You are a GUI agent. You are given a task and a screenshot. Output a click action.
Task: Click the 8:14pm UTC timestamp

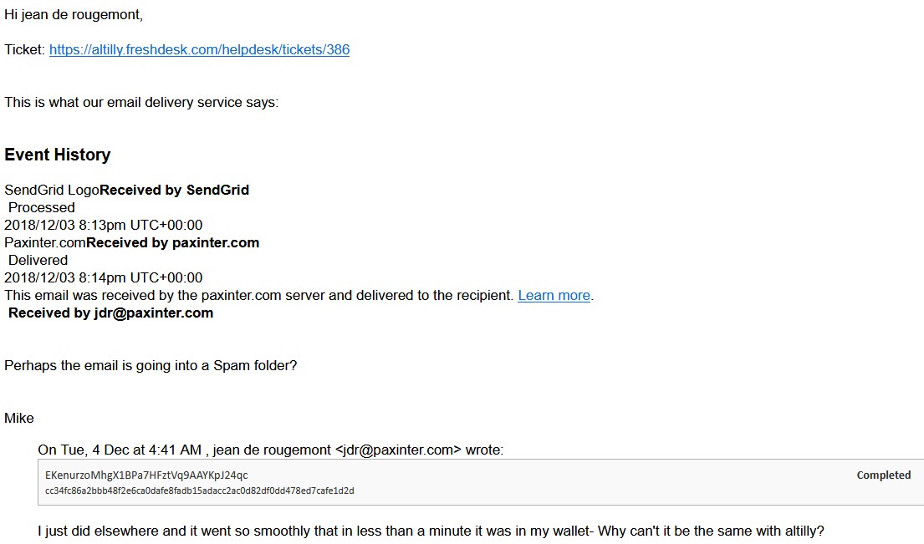pyautogui.click(x=103, y=278)
